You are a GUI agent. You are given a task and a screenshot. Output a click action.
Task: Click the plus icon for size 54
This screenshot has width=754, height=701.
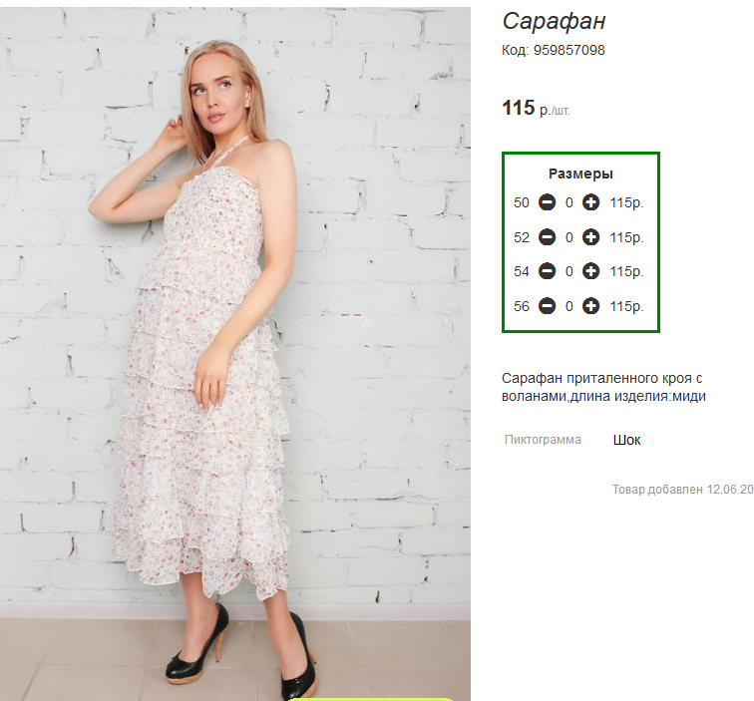[x=590, y=271]
